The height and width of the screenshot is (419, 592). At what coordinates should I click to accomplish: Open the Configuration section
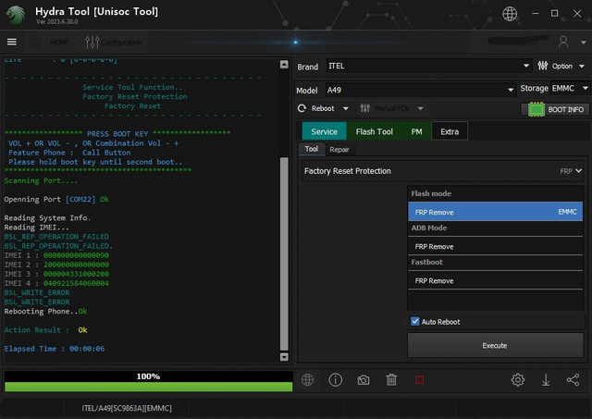[121, 43]
